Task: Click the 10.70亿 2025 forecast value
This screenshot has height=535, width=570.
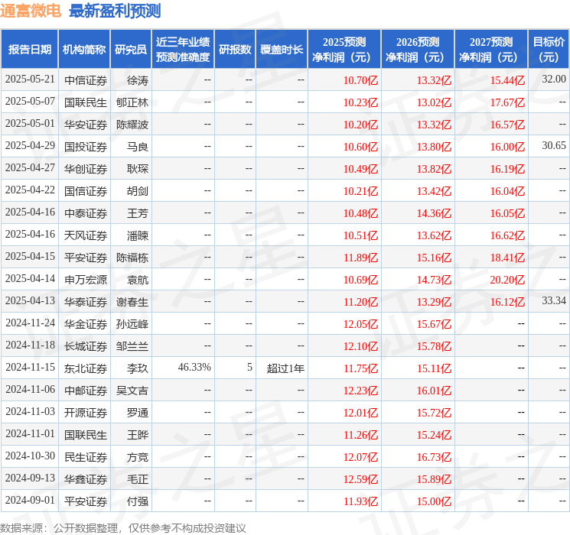Action: click(360, 80)
